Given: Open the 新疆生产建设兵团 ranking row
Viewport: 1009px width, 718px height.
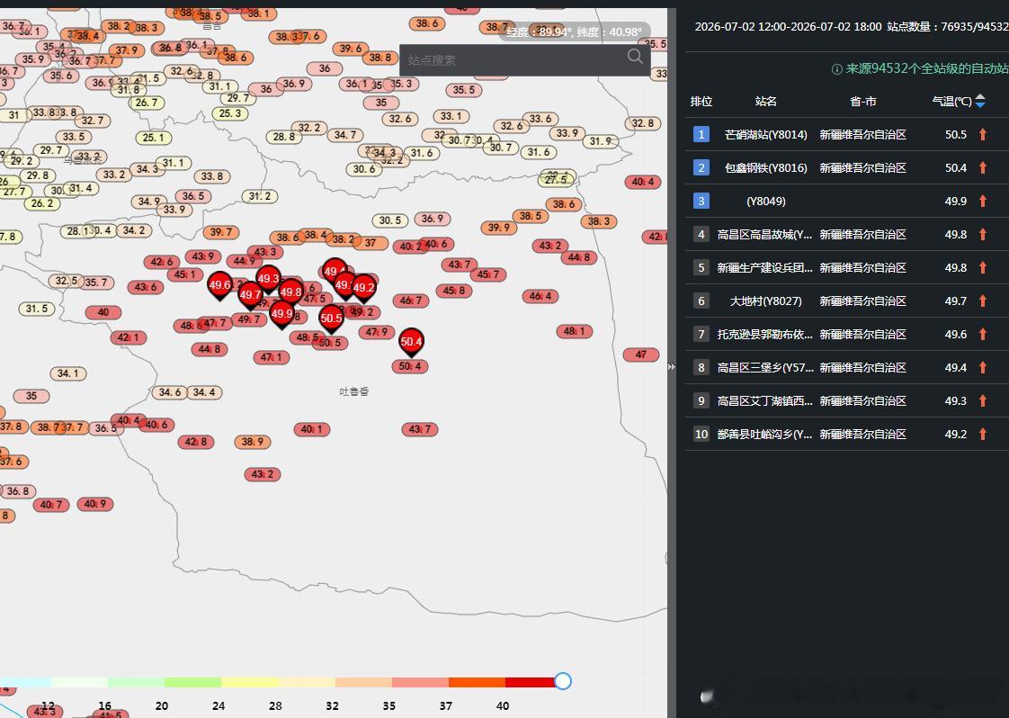Looking at the screenshot, I should click(847, 268).
